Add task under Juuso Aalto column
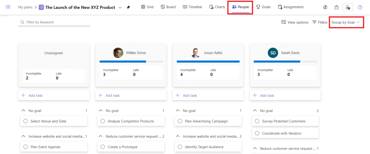The width and height of the screenshot is (370, 154). (208, 95)
